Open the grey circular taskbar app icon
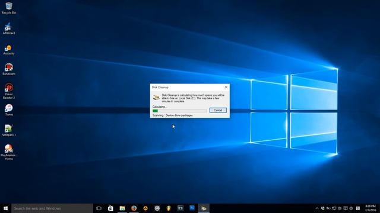The height and width of the screenshot is (213, 380). point(157,208)
